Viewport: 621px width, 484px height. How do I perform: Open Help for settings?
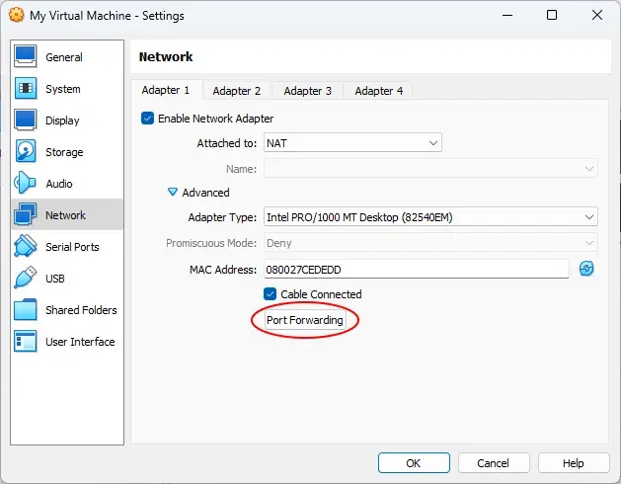pyautogui.click(x=573, y=463)
